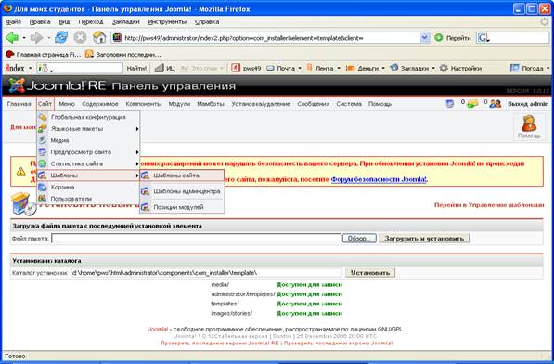Click Глобальная конфигурация menu icon
This screenshot has height=364, width=554.
tap(43, 117)
